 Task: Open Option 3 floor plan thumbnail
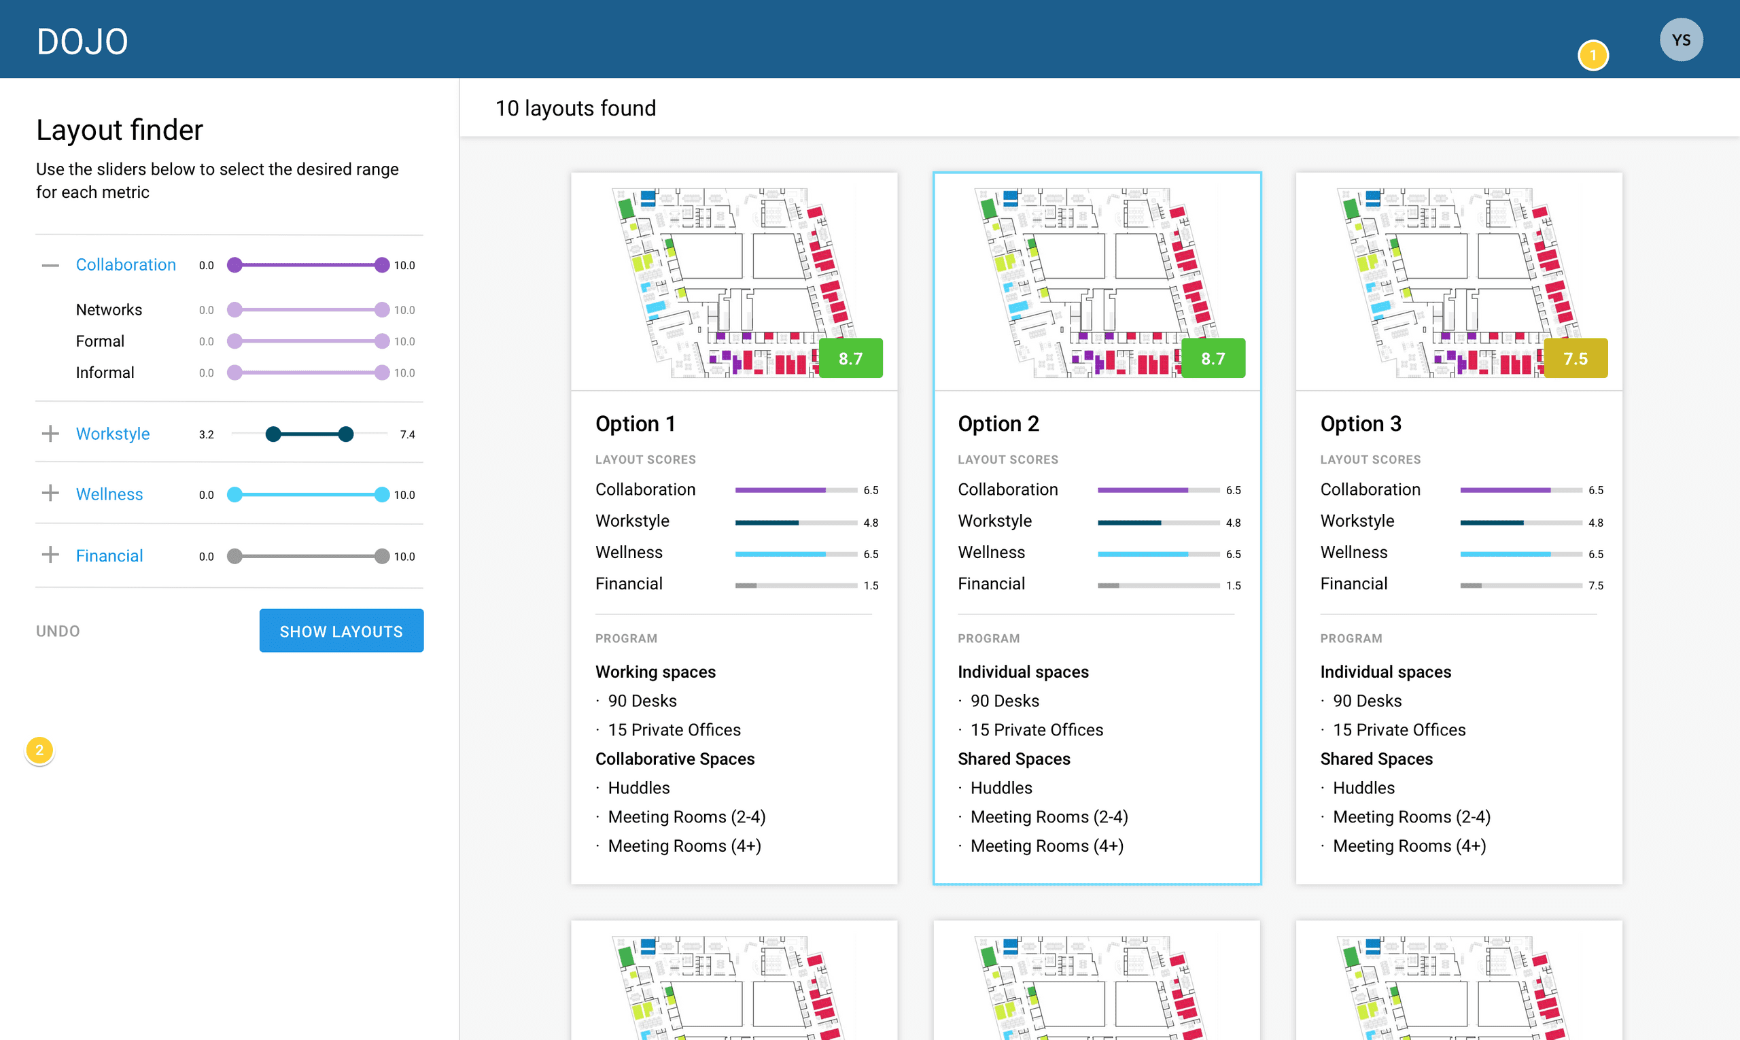coord(1459,281)
